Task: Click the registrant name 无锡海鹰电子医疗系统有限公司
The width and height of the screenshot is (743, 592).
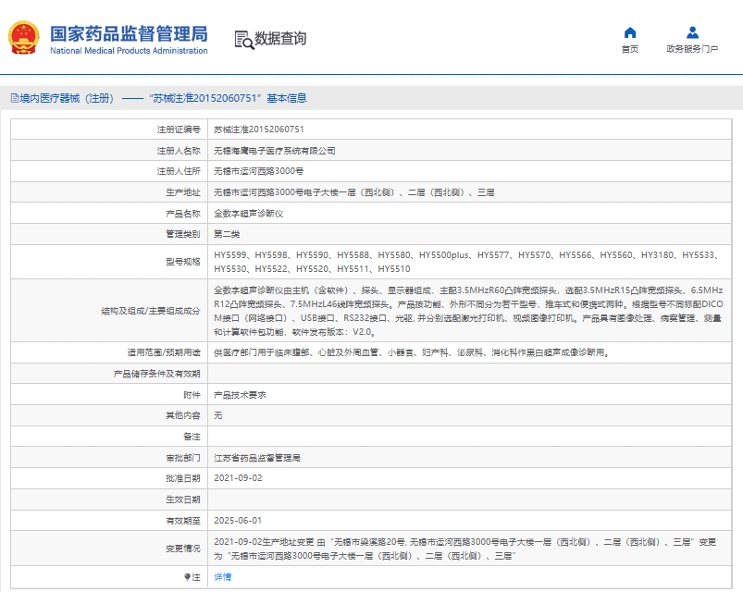Action: (275, 151)
